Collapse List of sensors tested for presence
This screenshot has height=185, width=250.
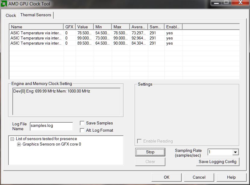coord(12,139)
